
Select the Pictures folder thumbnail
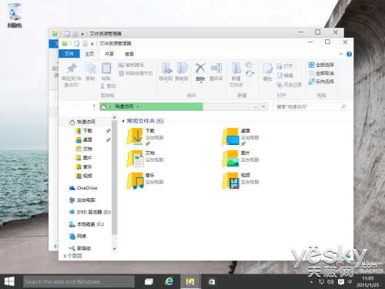[231, 159]
